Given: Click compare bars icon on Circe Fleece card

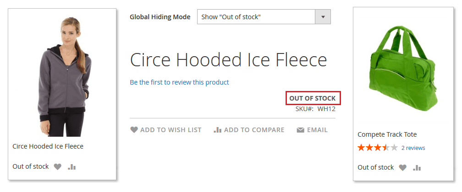Looking at the screenshot, I should (71, 167).
